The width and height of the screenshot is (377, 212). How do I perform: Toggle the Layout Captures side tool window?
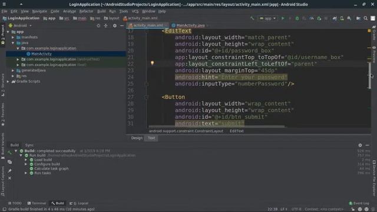coord(3,181)
